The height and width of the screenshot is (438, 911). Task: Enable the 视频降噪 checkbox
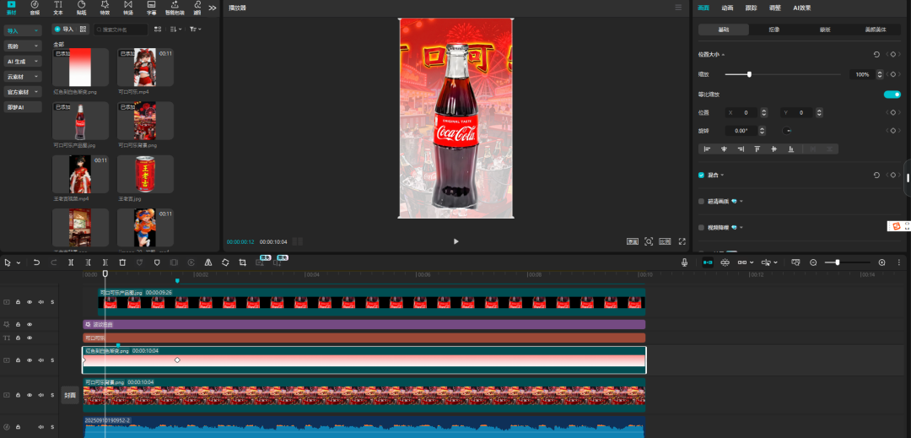point(701,228)
